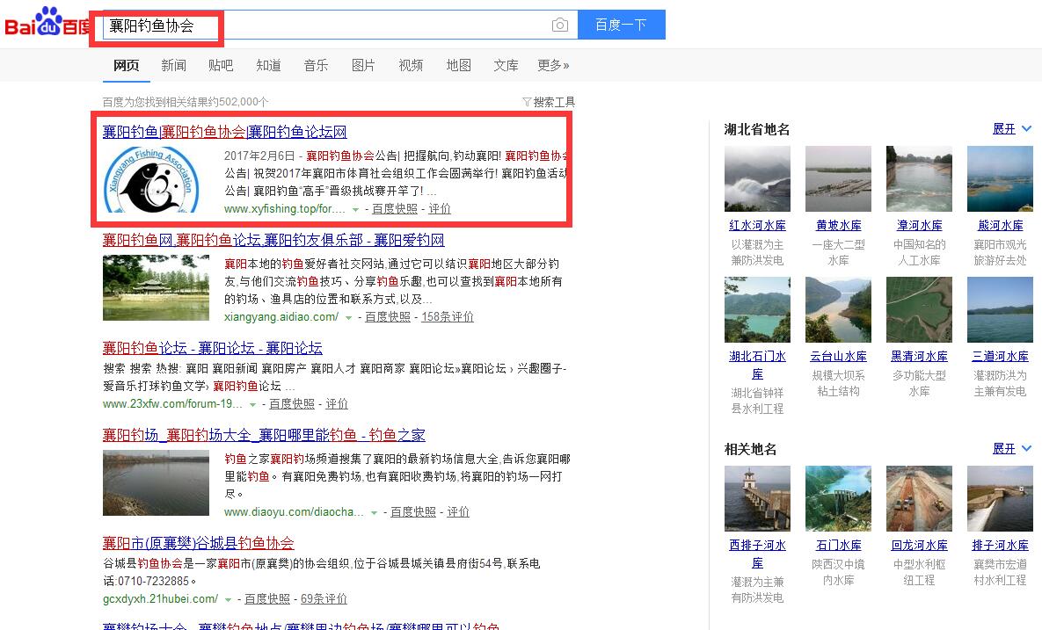Open dropdown arrow next to www.diaoyu.com URL

[374, 513]
